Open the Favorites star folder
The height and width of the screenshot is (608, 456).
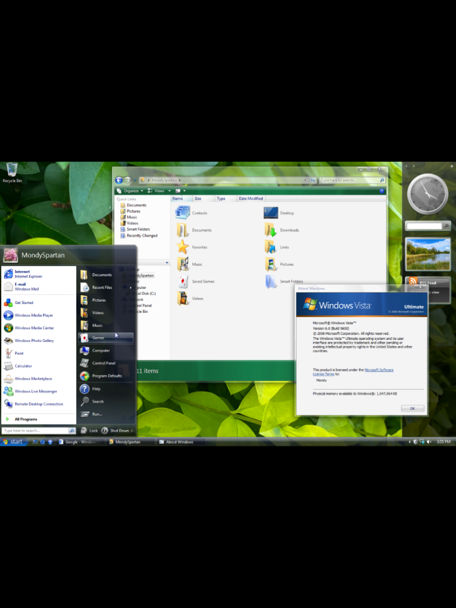click(x=191, y=247)
